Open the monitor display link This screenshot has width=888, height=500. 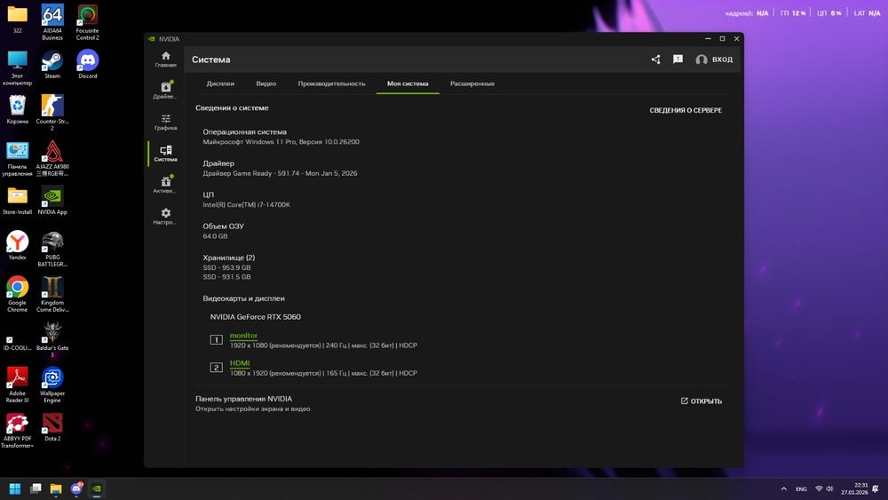click(243, 335)
